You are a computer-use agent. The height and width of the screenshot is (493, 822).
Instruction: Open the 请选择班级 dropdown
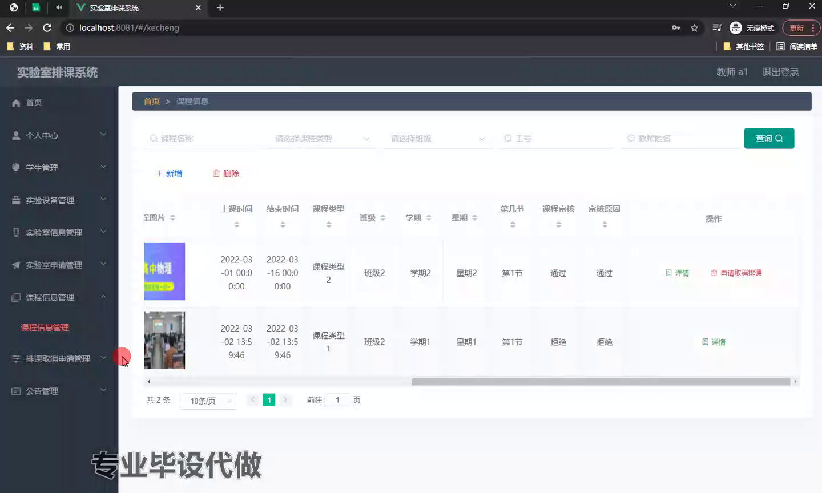438,138
